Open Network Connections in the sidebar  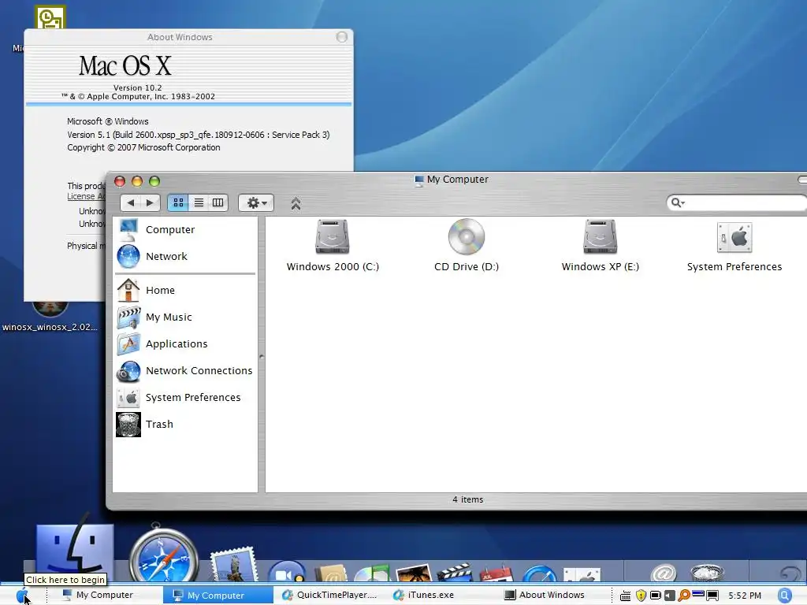[x=185, y=370]
